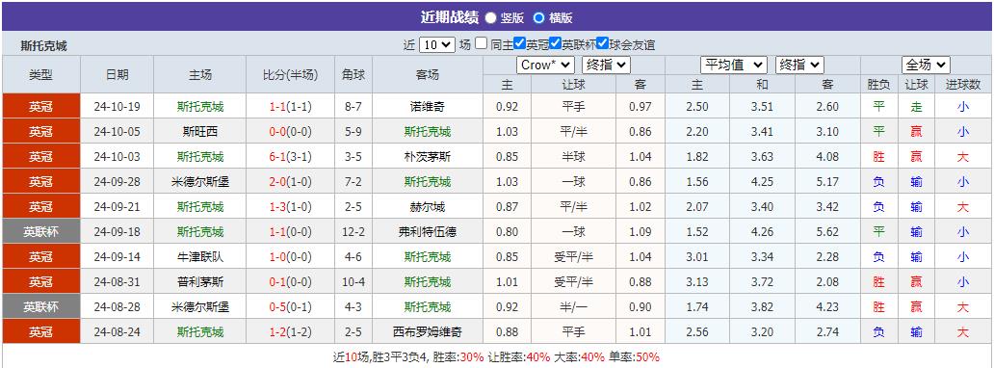Toggle the 同主 checkbox
Image resolution: width=994 pixels, height=368 pixels.
(x=482, y=43)
